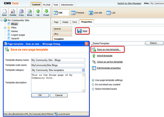Image resolution: width=164 pixels, height=117 pixels.
Task: Click the Copy document toolbar icon
Action: click(x=21, y=12)
